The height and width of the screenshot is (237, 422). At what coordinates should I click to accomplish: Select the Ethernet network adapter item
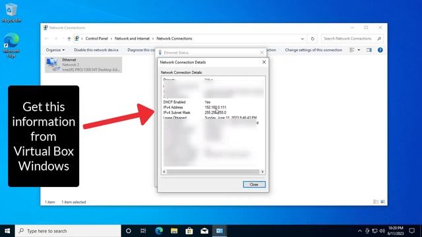[84, 65]
